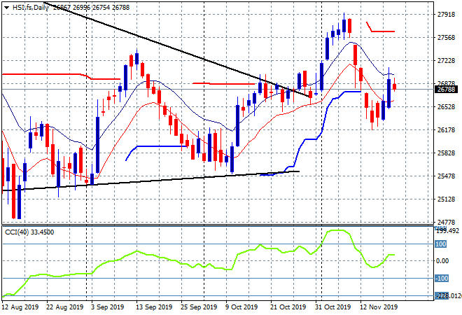Click the 27568 price axis label
The height and width of the screenshot is (315, 462).
446,37
